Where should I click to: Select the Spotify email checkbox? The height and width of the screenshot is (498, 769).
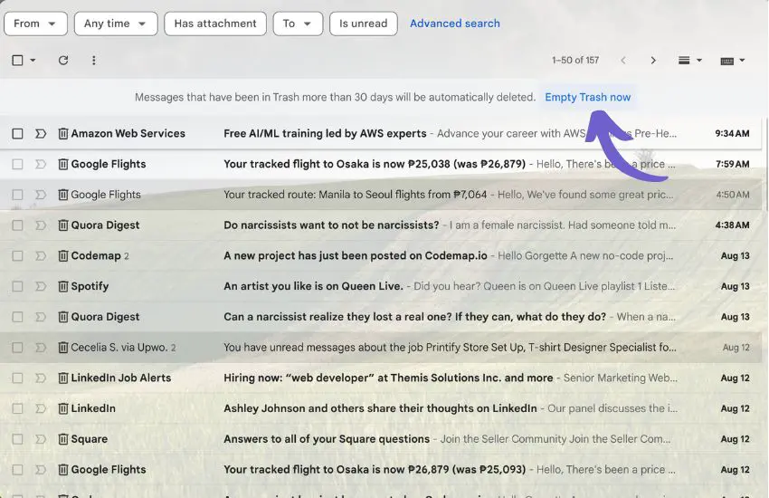[x=18, y=286]
